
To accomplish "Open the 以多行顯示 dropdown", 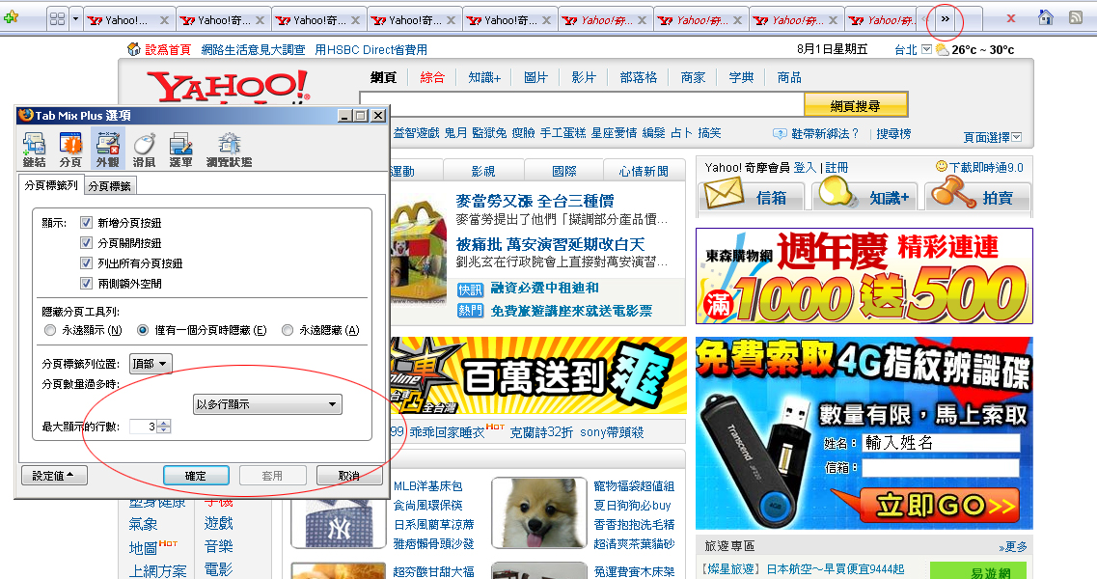I will click(267, 404).
